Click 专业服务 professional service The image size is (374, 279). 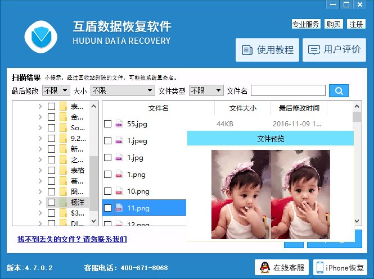[x=306, y=24]
